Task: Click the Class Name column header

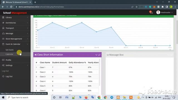Action: pos(45,62)
